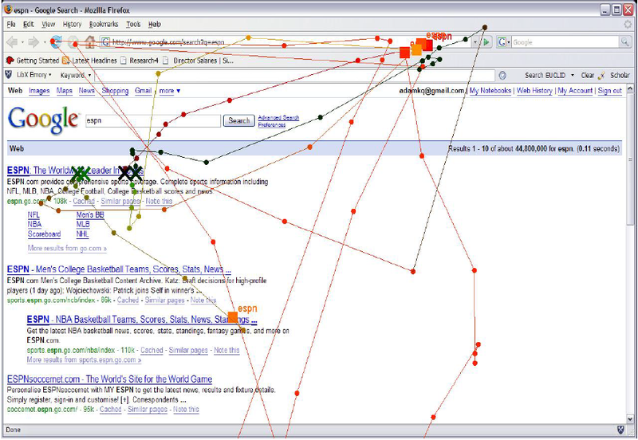The image size is (638, 440).
Task: Reload the current page
Action: point(56,41)
